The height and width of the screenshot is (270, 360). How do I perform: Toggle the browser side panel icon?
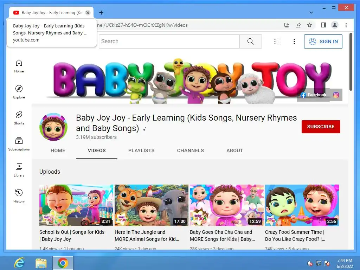[x=323, y=25]
